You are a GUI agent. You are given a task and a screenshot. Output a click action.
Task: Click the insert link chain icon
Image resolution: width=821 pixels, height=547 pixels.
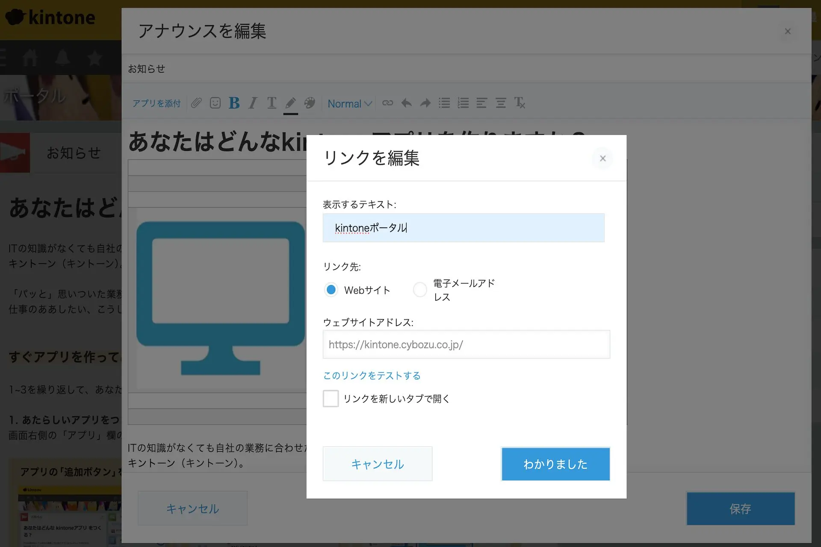tap(387, 103)
